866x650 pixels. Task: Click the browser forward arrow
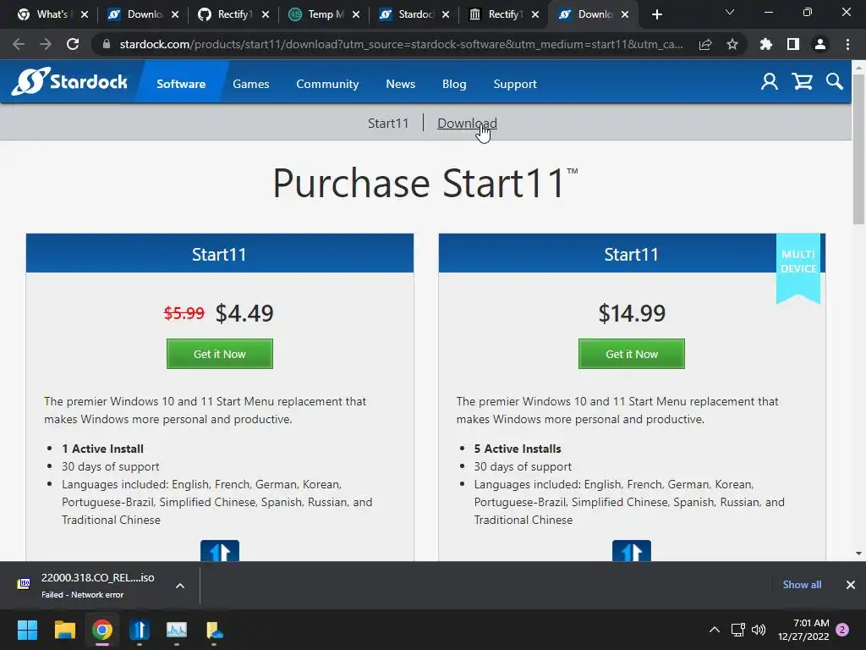click(46, 44)
